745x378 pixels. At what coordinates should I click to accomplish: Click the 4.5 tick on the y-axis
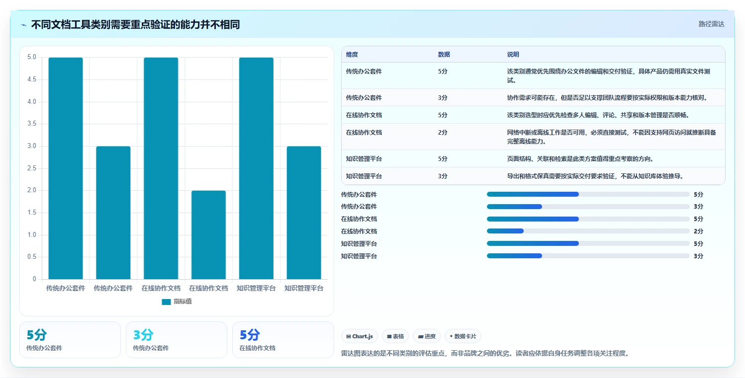coord(31,79)
